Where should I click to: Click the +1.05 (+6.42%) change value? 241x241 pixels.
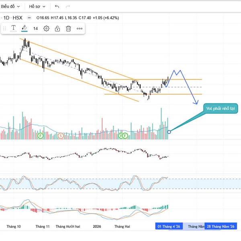coord(106,18)
